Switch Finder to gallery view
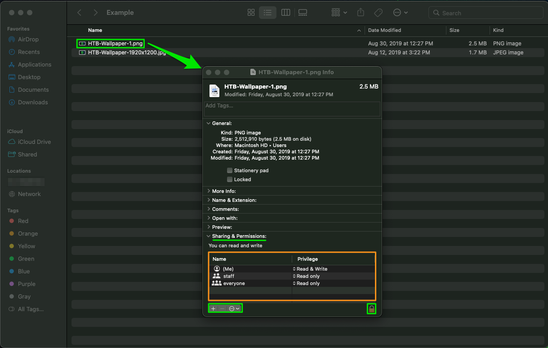Screen dimensions: 548x348 (x=303, y=13)
